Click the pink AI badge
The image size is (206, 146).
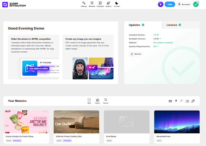pos(92,67)
